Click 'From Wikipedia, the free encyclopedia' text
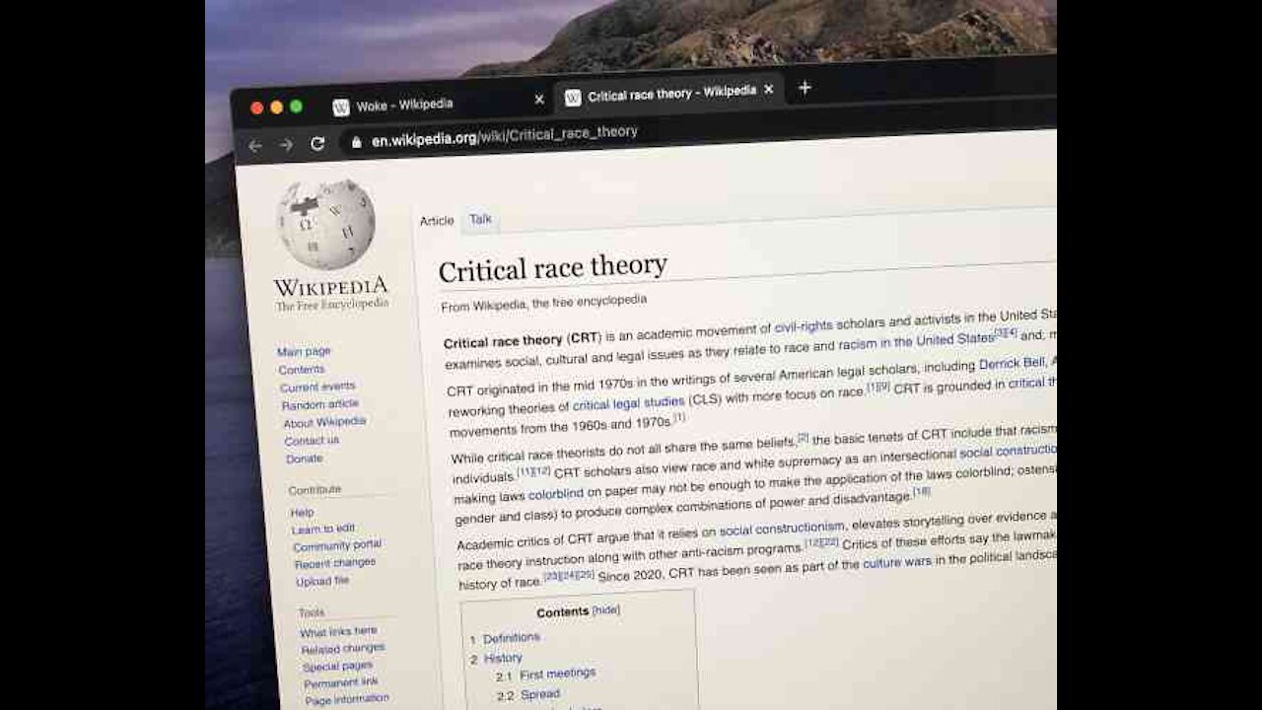This screenshot has width=1262, height=710. (544, 304)
